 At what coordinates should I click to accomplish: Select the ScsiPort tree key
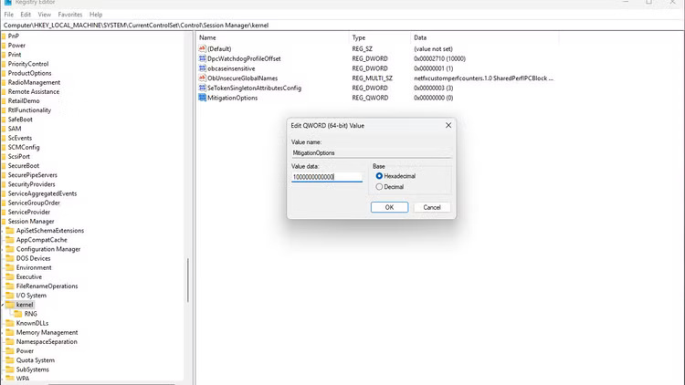tap(19, 156)
